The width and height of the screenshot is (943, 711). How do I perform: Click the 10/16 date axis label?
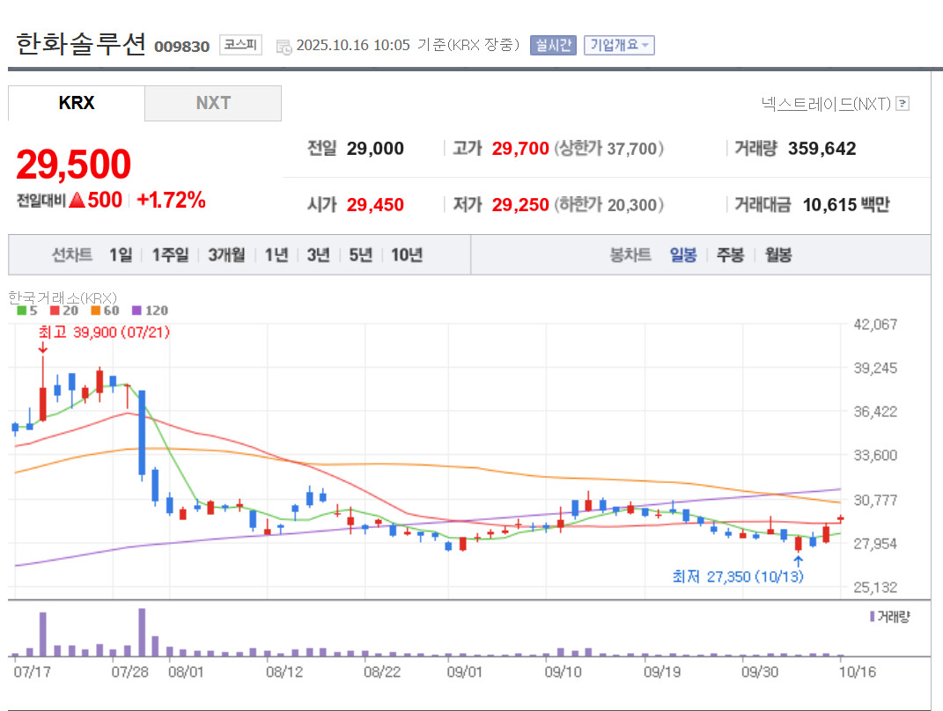tap(857, 672)
